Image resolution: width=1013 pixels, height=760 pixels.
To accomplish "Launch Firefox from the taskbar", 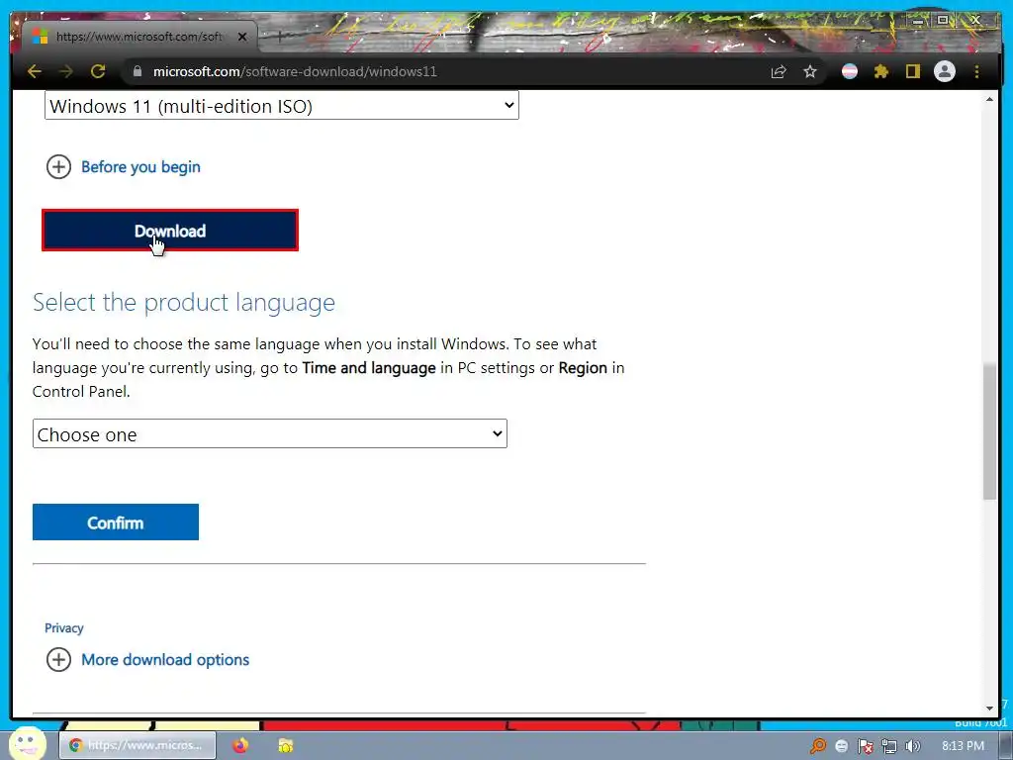I will [240, 745].
